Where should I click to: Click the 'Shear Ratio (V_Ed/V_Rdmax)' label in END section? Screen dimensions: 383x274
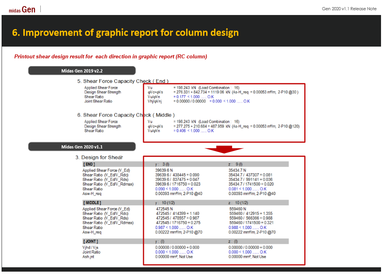108,184
